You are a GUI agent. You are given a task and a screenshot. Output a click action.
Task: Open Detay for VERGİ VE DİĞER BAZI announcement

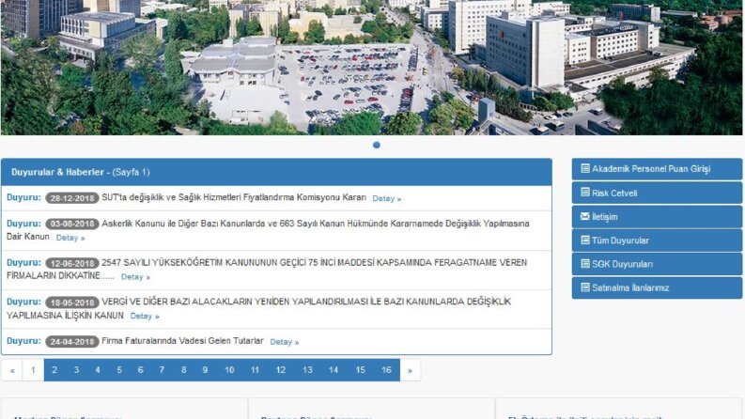pyautogui.click(x=145, y=316)
